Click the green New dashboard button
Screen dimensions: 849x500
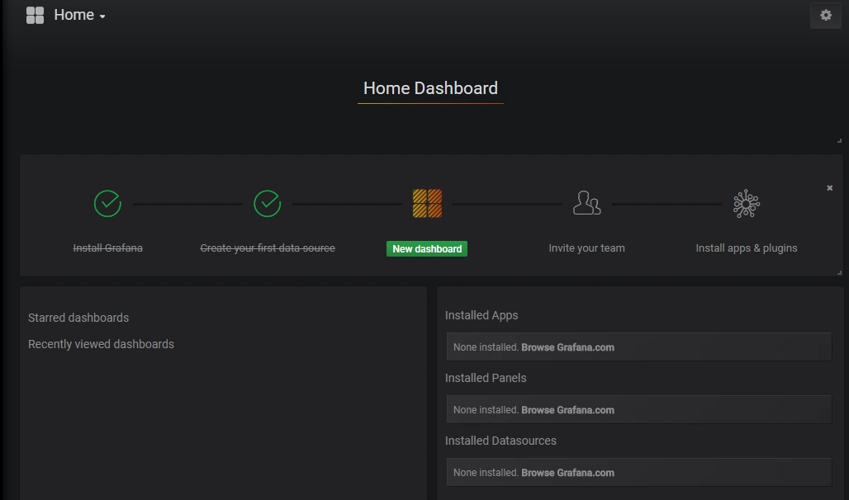(x=427, y=249)
